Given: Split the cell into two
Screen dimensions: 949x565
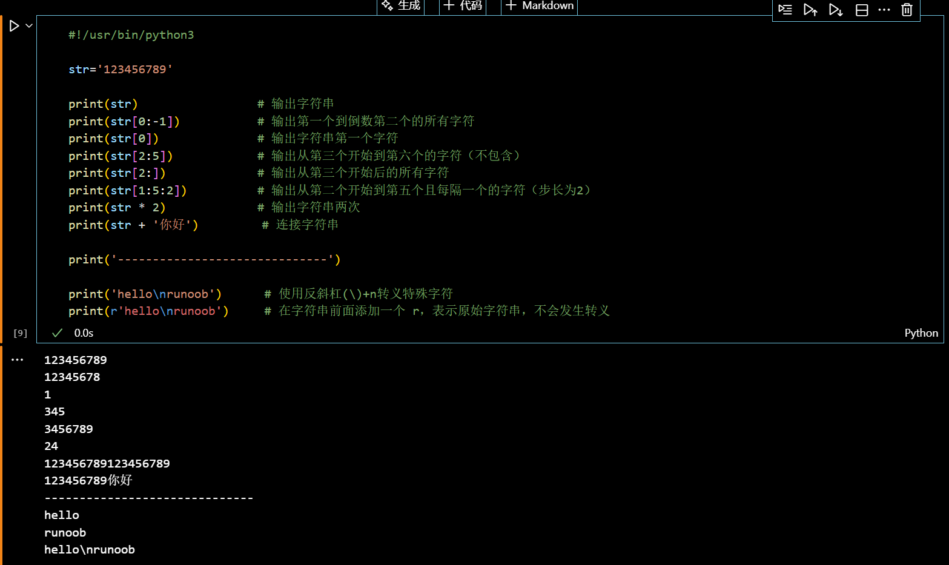Looking at the screenshot, I should click(861, 10).
